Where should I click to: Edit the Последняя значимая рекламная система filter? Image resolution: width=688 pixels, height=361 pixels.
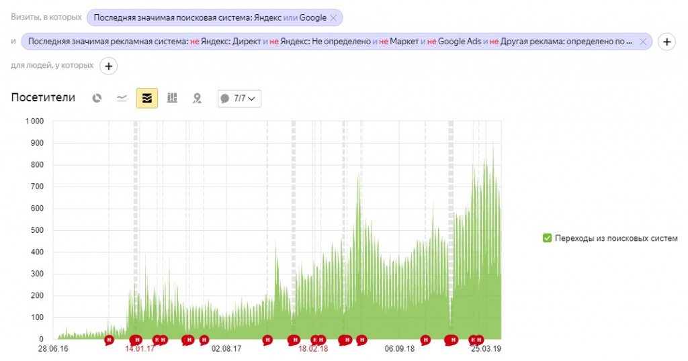pos(330,42)
